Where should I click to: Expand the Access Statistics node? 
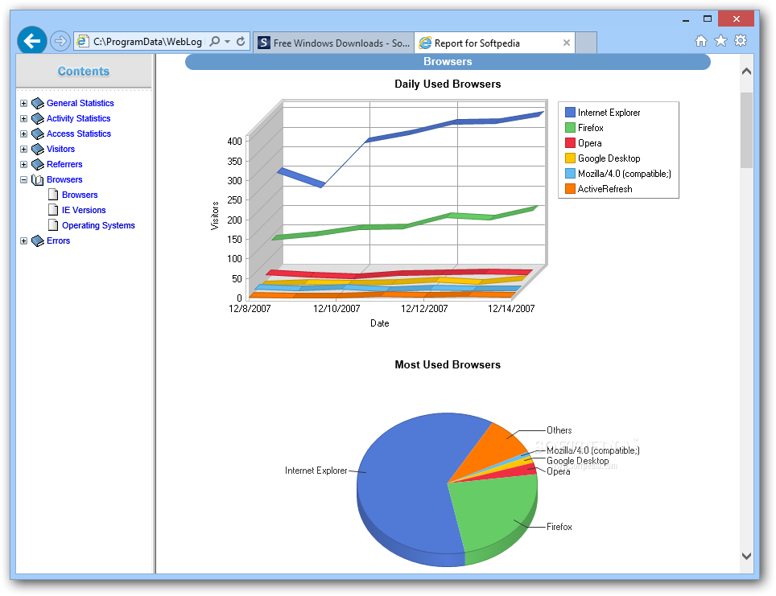pos(24,134)
